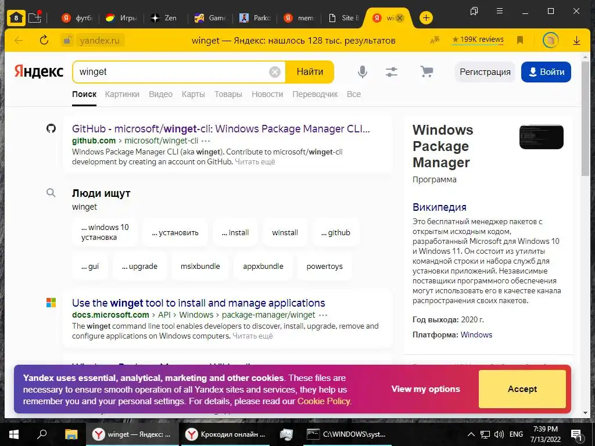The image size is (595, 446).
Task: Open File Explorer from the taskbar
Action: pos(71,434)
